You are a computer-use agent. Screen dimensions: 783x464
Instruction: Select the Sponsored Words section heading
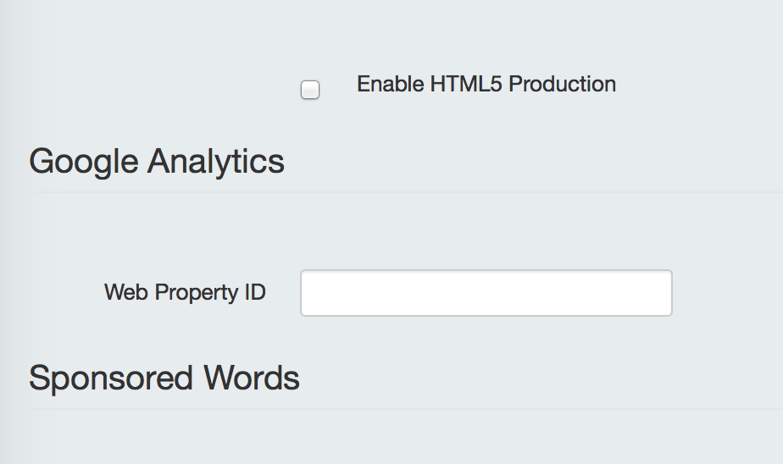[x=164, y=378]
